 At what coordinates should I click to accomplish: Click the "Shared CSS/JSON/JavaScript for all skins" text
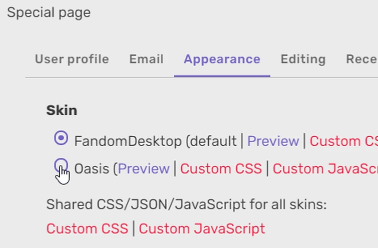186,204
